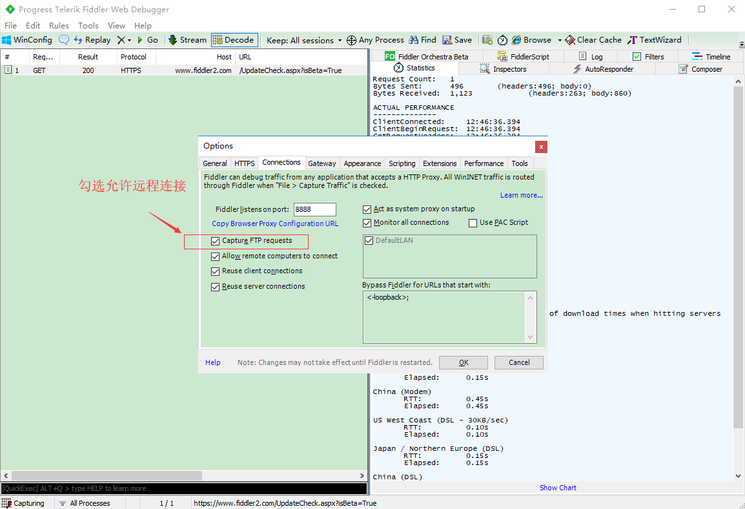The height and width of the screenshot is (509, 745).
Task: Open the View menu
Action: (x=116, y=25)
